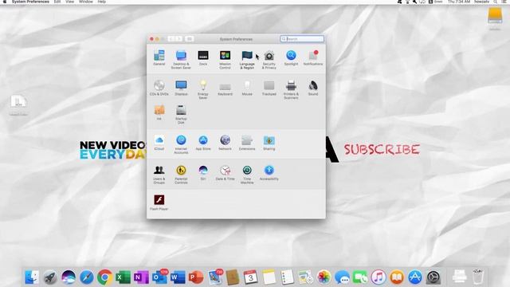Focus the System Preferences search field
The width and height of the screenshot is (510, 287).
302,39
